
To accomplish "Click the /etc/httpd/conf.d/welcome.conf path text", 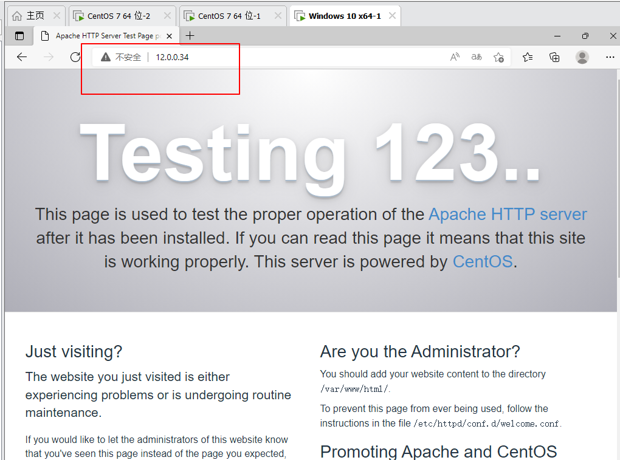I will [x=486, y=424].
